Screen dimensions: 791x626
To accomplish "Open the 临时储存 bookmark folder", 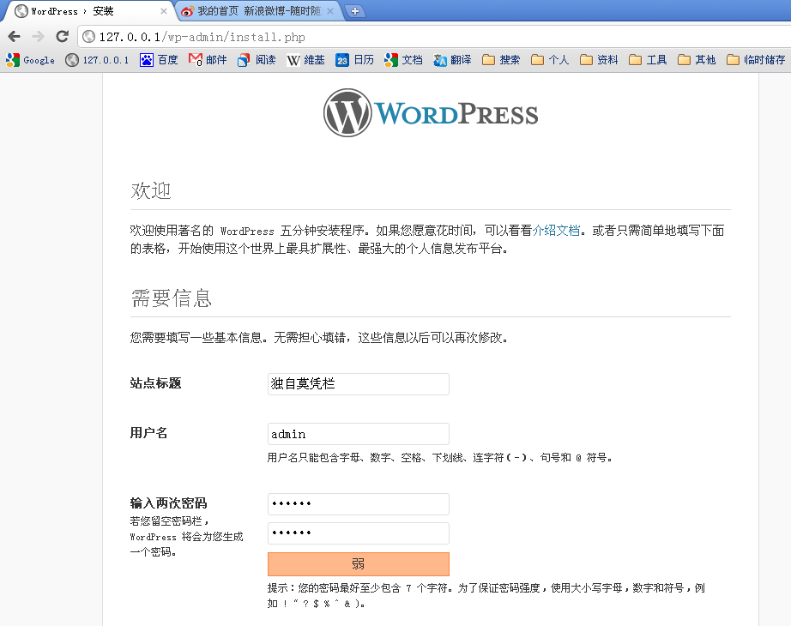I will [x=756, y=60].
